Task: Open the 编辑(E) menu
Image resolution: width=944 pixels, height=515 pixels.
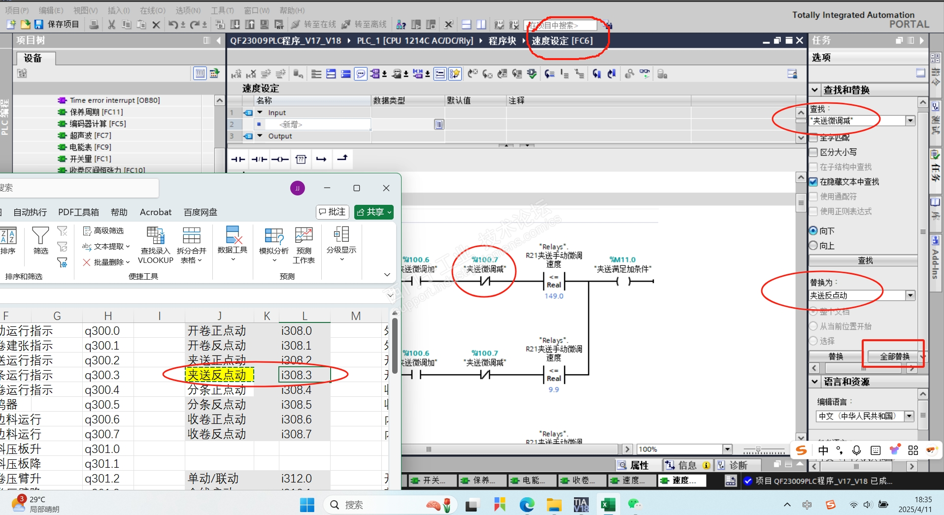Action: (51, 10)
